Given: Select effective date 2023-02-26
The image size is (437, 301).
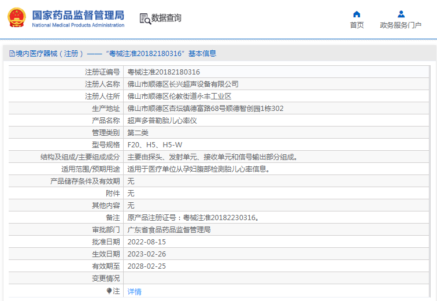Looking at the screenshot, I should [147, 254].
